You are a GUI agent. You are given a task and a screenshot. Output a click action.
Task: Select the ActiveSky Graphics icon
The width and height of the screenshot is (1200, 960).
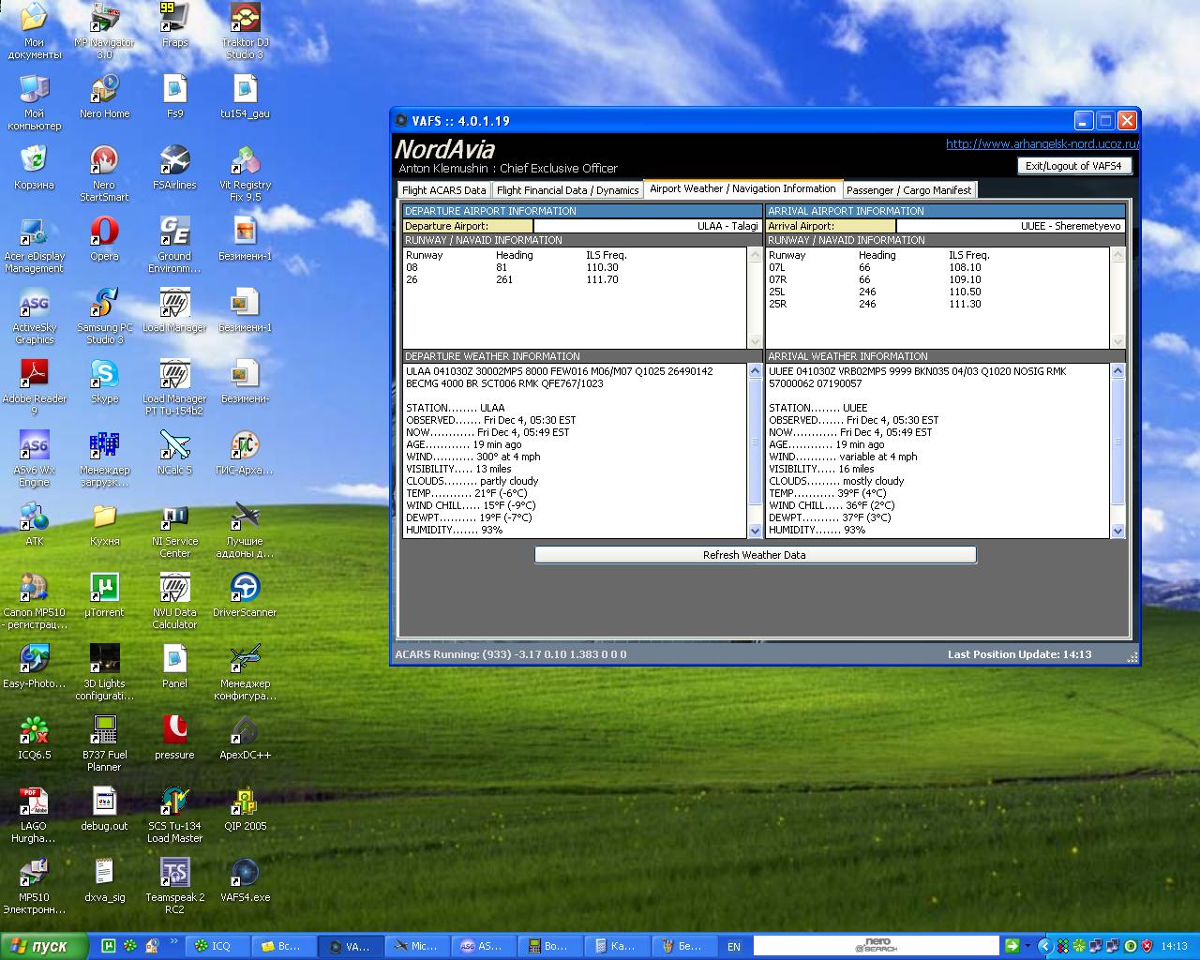pos(34,316)
